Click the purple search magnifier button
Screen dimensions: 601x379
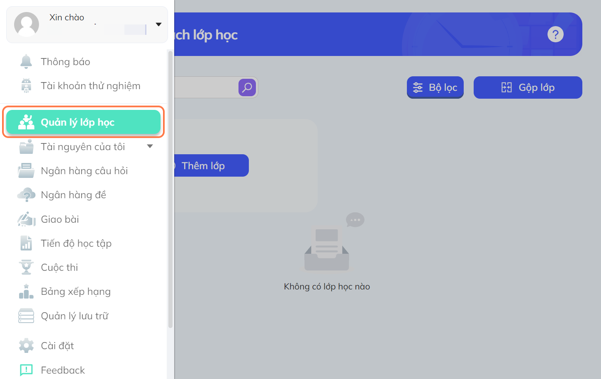pyautogui.click(x=247, y=87)
